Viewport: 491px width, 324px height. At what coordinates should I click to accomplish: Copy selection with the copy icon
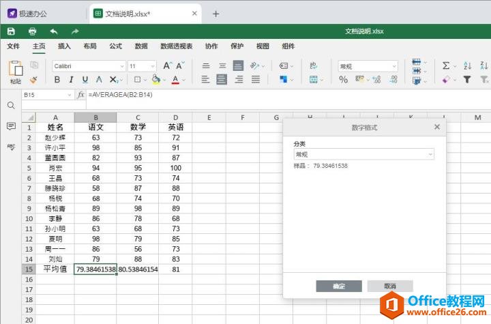34,65
